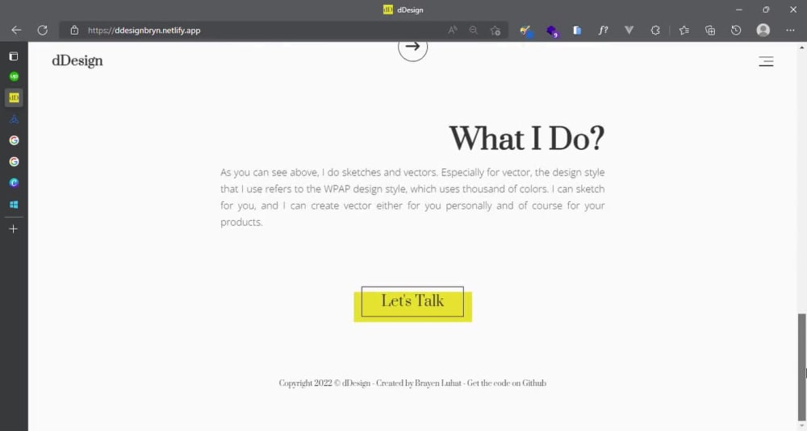Click the circled right-arrow button
The width and height of the screenshot is (807, 431).
412,48
